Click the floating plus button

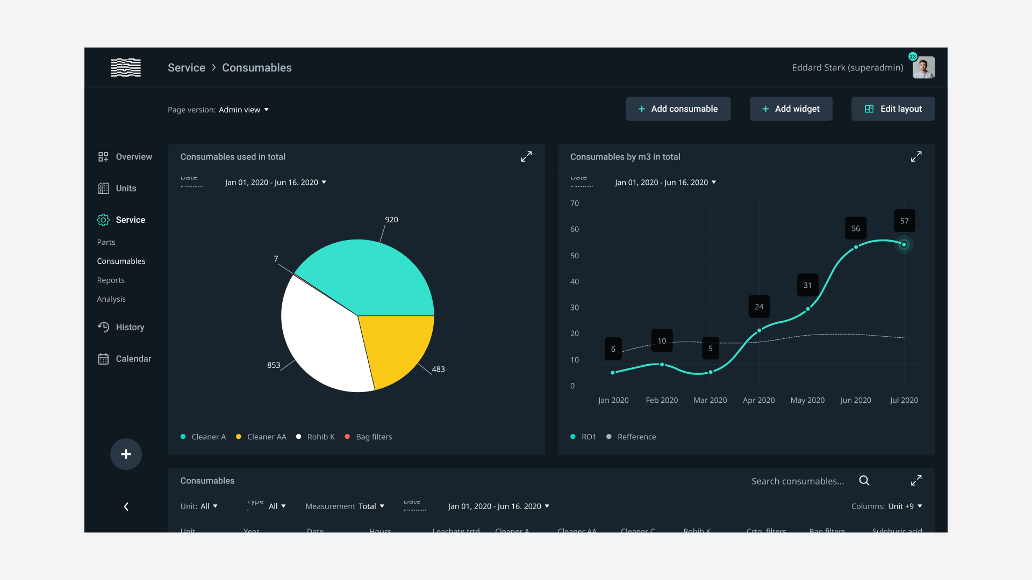pos(126,454)
